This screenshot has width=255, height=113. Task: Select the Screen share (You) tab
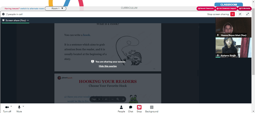(16, 20)
